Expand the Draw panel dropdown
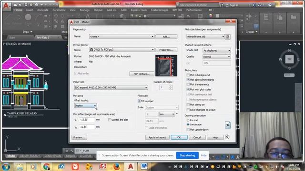Screen dimensions: 305x171 click(28, 32)
